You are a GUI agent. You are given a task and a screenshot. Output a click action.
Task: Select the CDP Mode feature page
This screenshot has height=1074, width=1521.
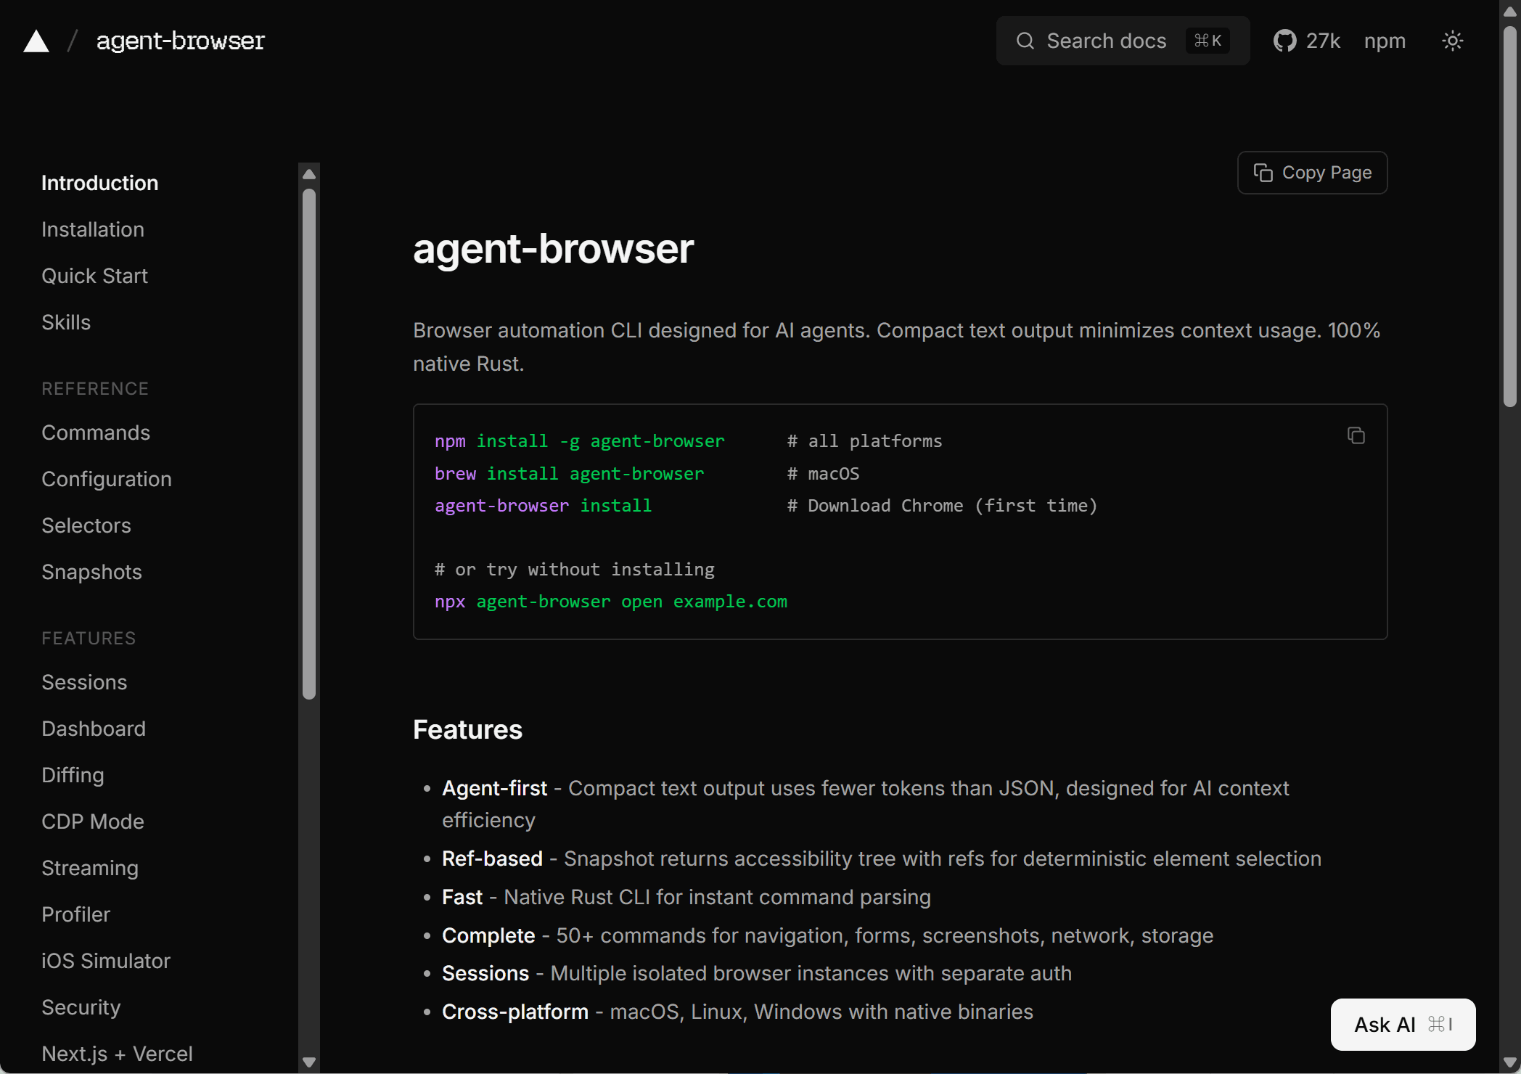pos(92,821)
